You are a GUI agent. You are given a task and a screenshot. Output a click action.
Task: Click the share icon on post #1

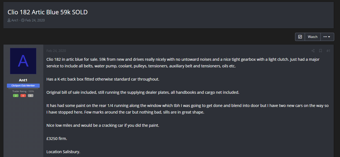pyautogui.click(x=313, y=51)
